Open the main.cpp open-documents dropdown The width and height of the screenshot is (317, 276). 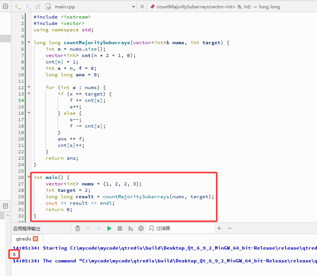(x=133, y=7)
